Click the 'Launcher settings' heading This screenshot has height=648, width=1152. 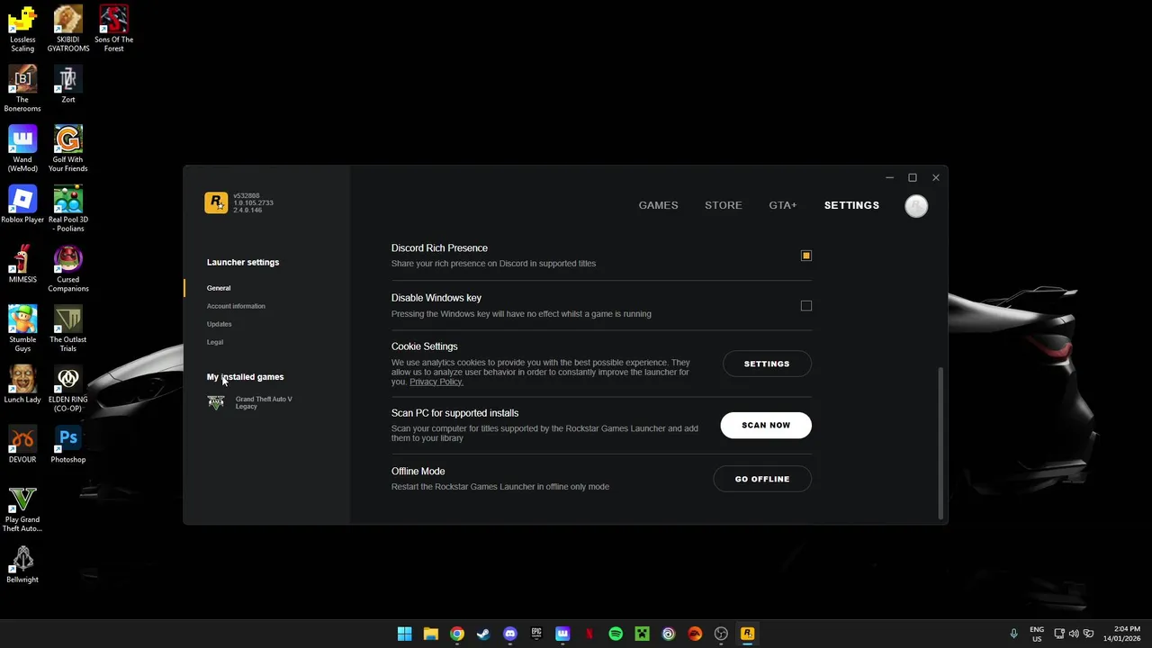pos(243,262)
